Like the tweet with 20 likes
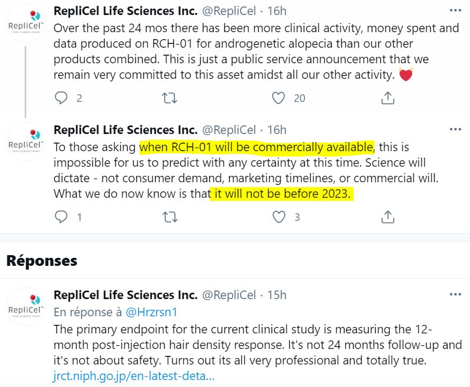Screen dimensions: 470x387 pyautogui.click(x=278, y=98)
